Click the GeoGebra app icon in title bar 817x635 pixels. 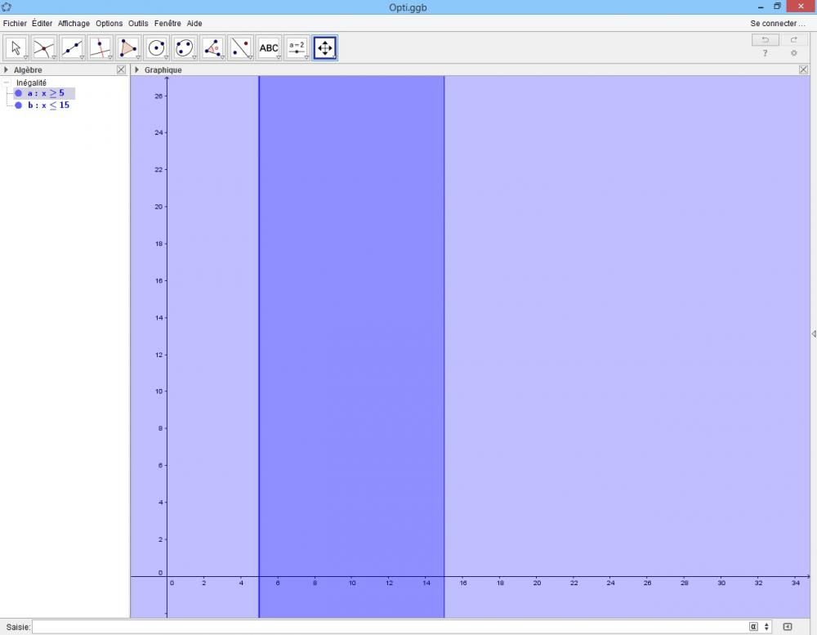pyautogui.click(x=7, y=7)
